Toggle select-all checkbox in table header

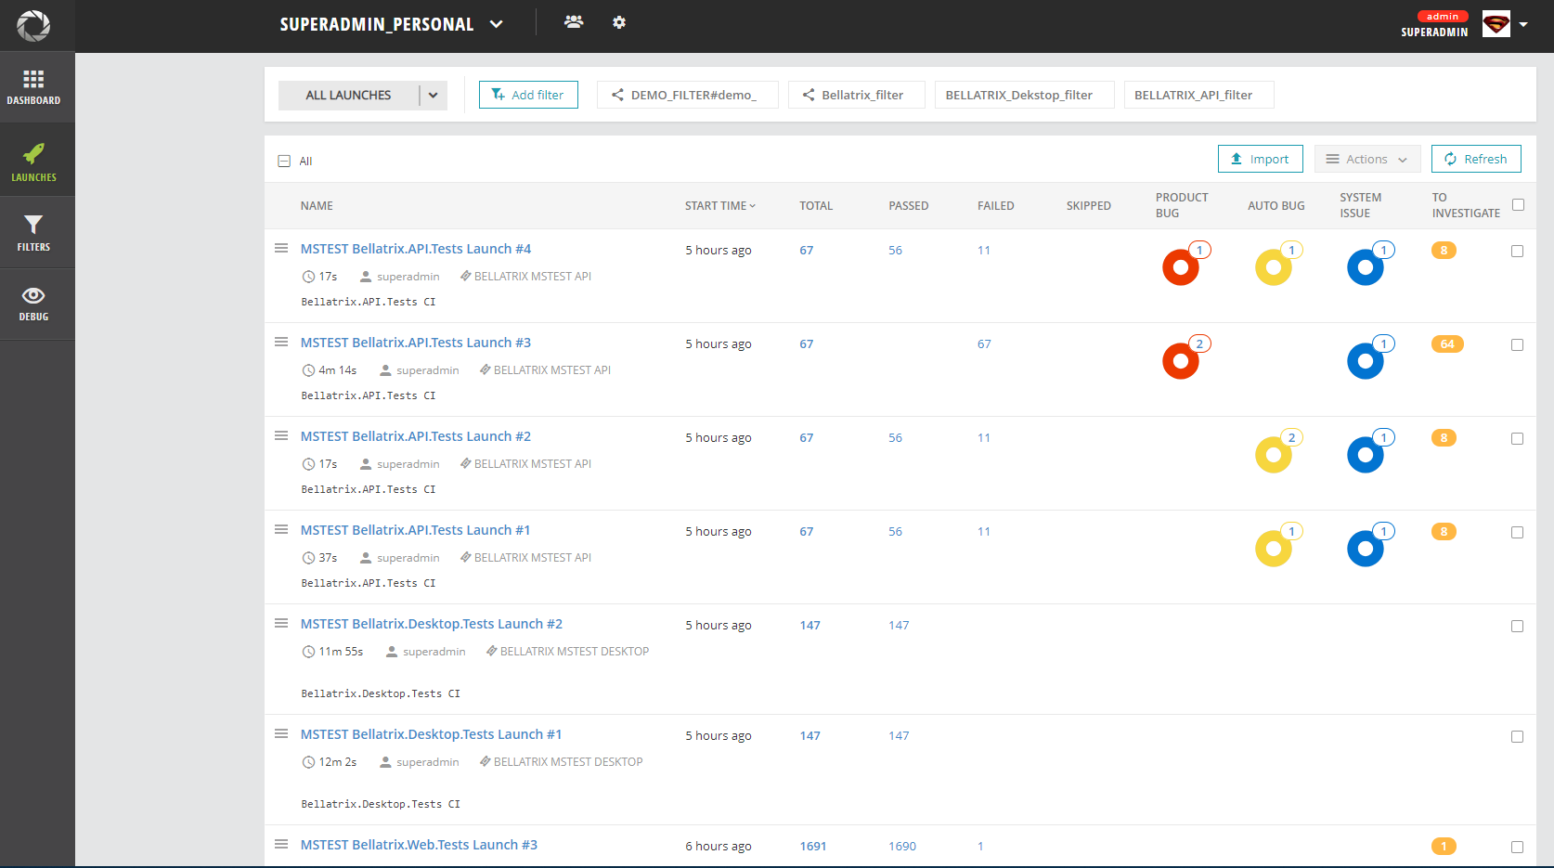click(1518, 205)
